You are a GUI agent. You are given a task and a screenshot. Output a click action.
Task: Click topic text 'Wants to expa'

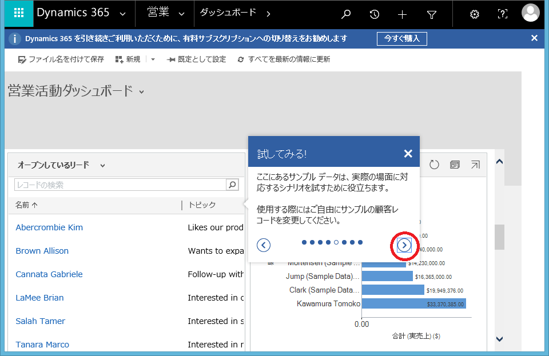point(216,251)
